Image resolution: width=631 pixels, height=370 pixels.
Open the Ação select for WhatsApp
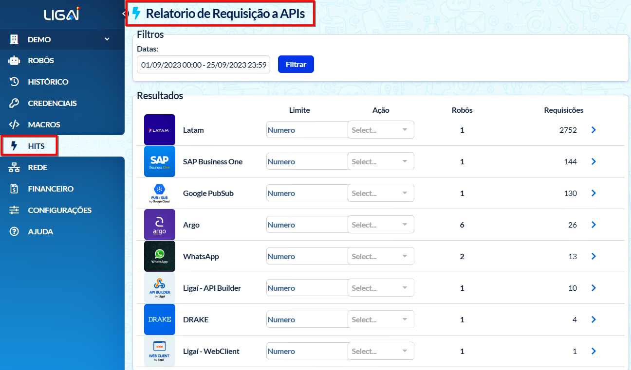click(381, 256)
